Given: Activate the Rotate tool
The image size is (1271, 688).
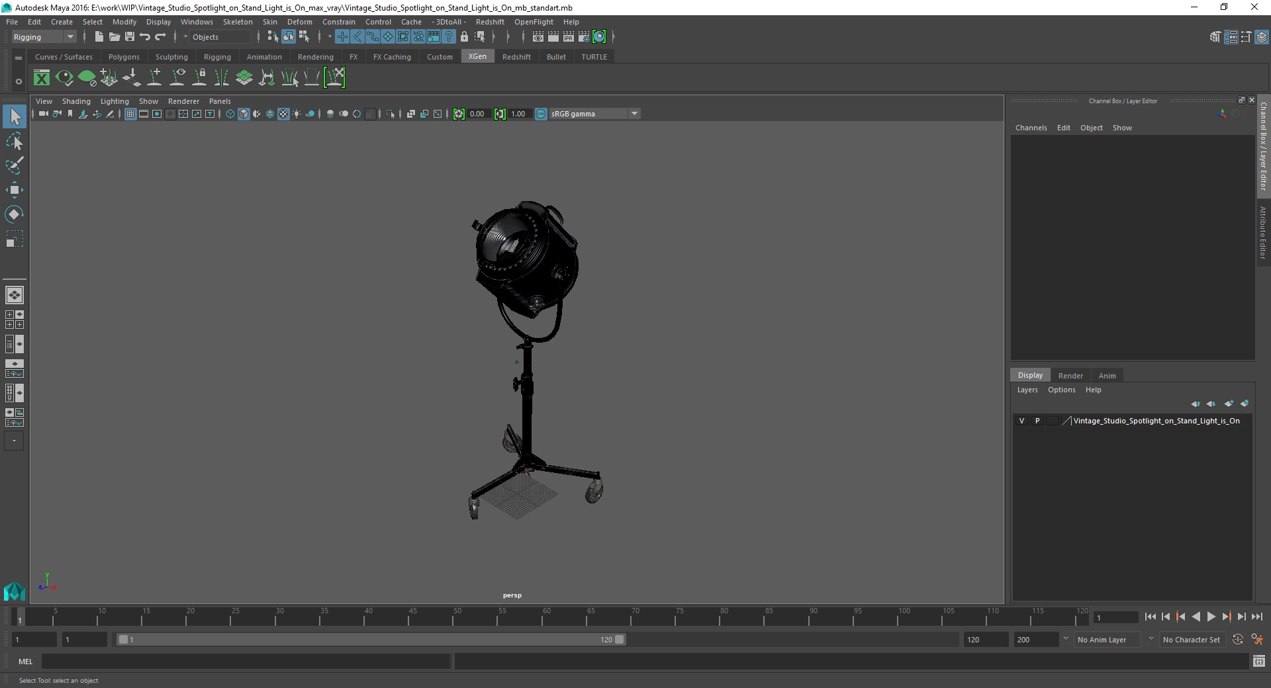Looking at the screenshot, I should [15, 214].
